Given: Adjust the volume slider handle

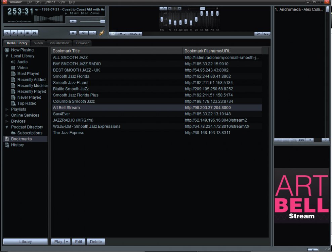Looking at the screenshot, I should click(102, 22).
